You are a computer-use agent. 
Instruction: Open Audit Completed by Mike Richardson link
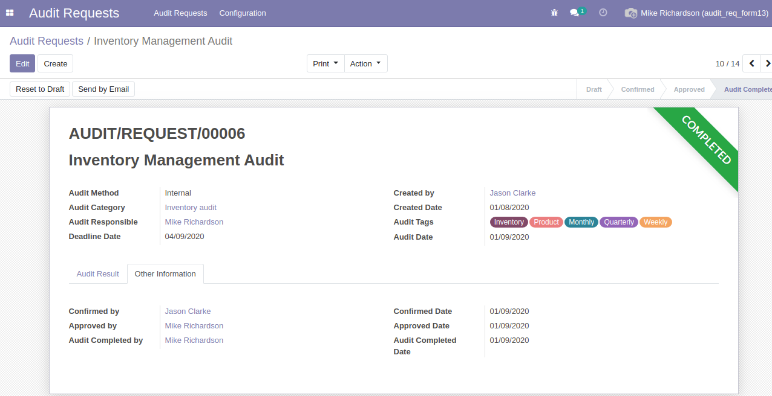(194, 340)
